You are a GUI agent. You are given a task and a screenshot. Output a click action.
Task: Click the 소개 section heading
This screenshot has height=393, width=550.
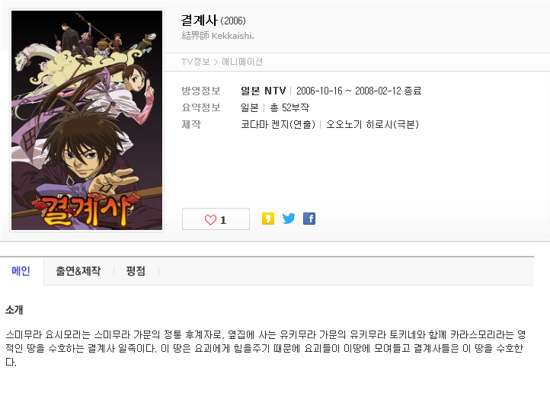14,310
